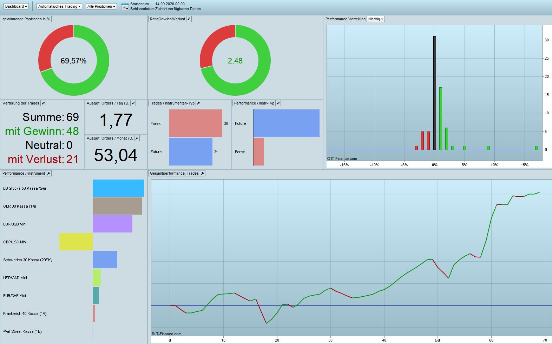Open the Alle Positionen dropdown
This screenshot has height=344, width=552.
(x=101, y=6)
